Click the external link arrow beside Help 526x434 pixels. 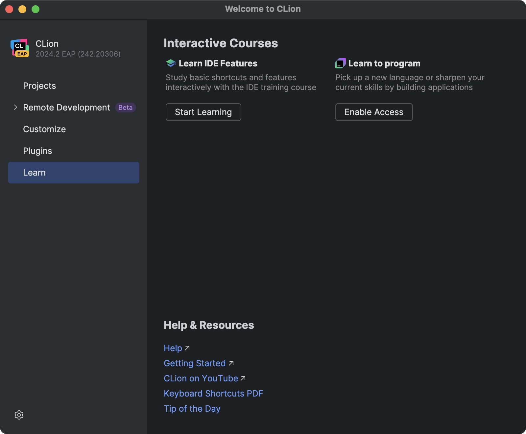click(x=187, y=348)
